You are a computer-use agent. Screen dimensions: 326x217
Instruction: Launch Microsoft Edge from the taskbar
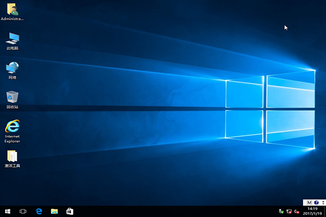pyautogui.click(x=39, y=211)
